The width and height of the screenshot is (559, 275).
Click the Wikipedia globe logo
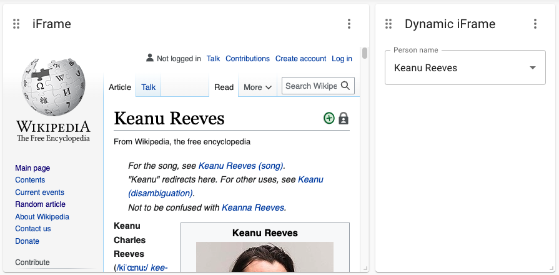click(54, 87)
